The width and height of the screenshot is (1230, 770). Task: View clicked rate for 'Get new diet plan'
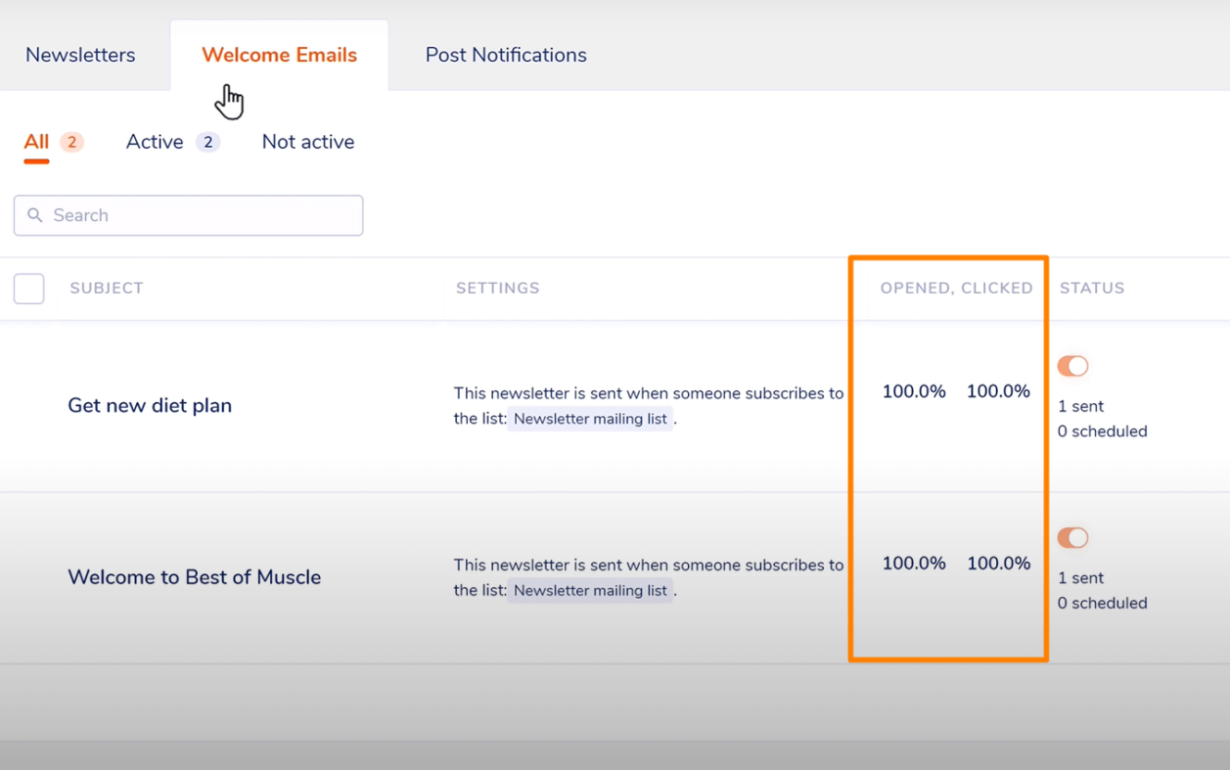998,391
